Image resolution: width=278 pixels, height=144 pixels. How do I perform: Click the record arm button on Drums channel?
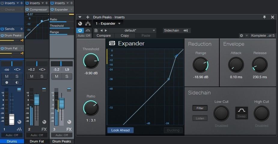(x=7, y=82)
